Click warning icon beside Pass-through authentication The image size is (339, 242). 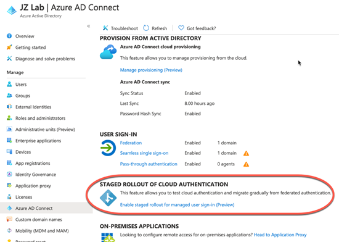coord(246,164)
